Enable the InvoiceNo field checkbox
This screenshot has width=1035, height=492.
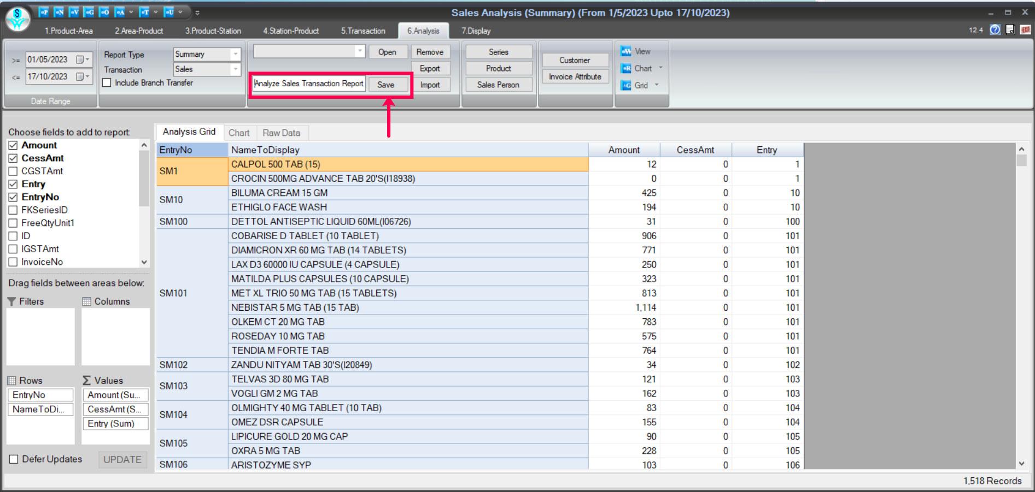point(13,262)
